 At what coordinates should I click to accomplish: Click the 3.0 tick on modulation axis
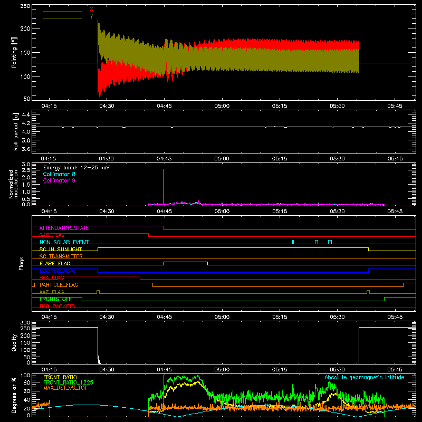(26, 165)
